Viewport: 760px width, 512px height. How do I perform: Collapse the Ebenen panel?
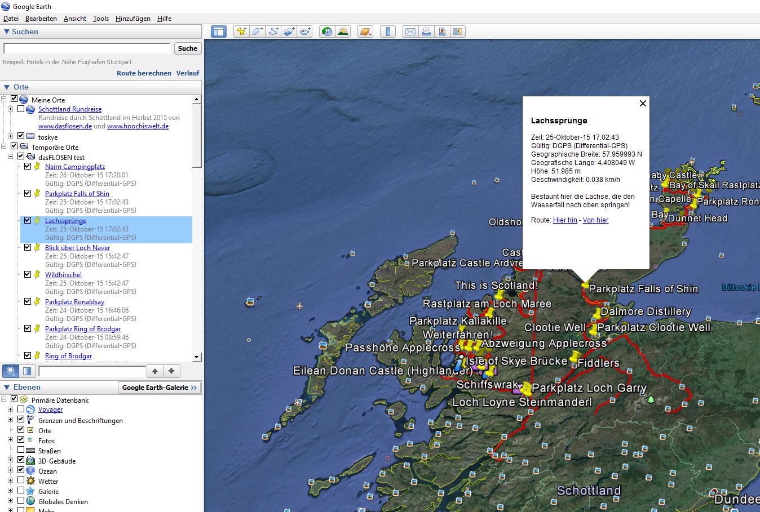tap(7, 388)
